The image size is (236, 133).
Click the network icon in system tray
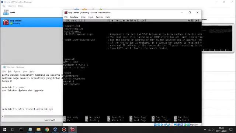tap(209, 130)
